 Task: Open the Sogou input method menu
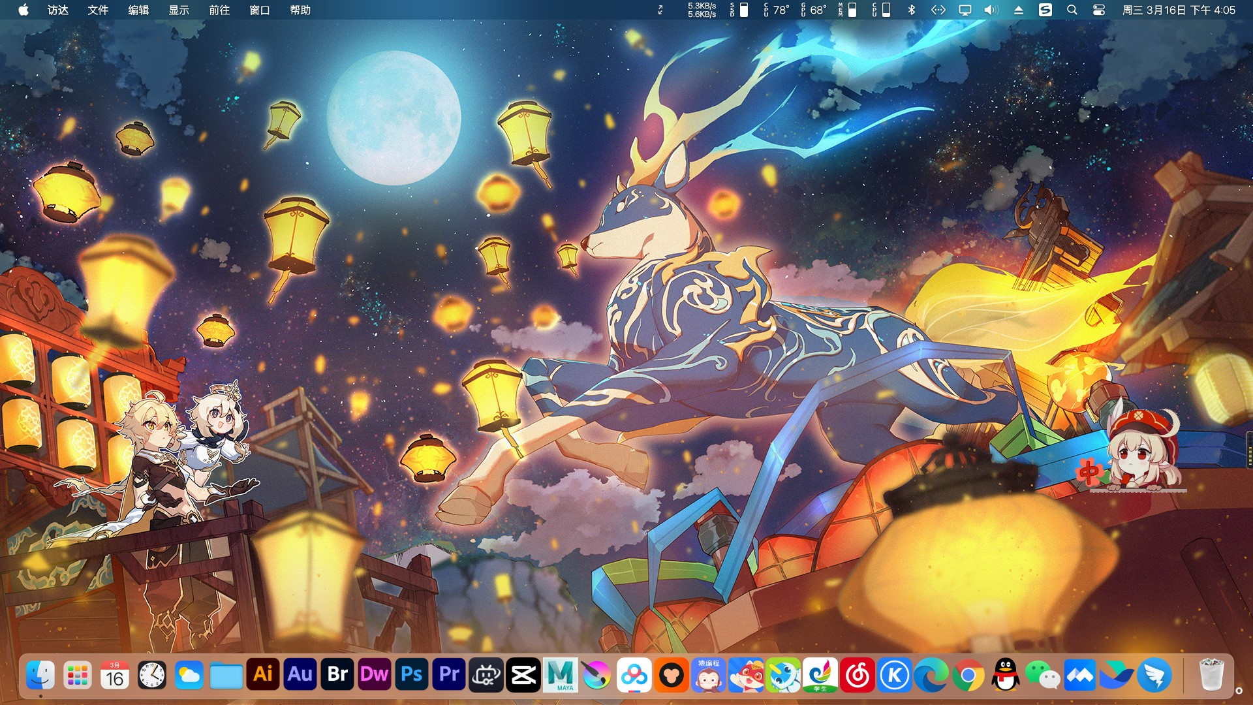coord(1045,10)
